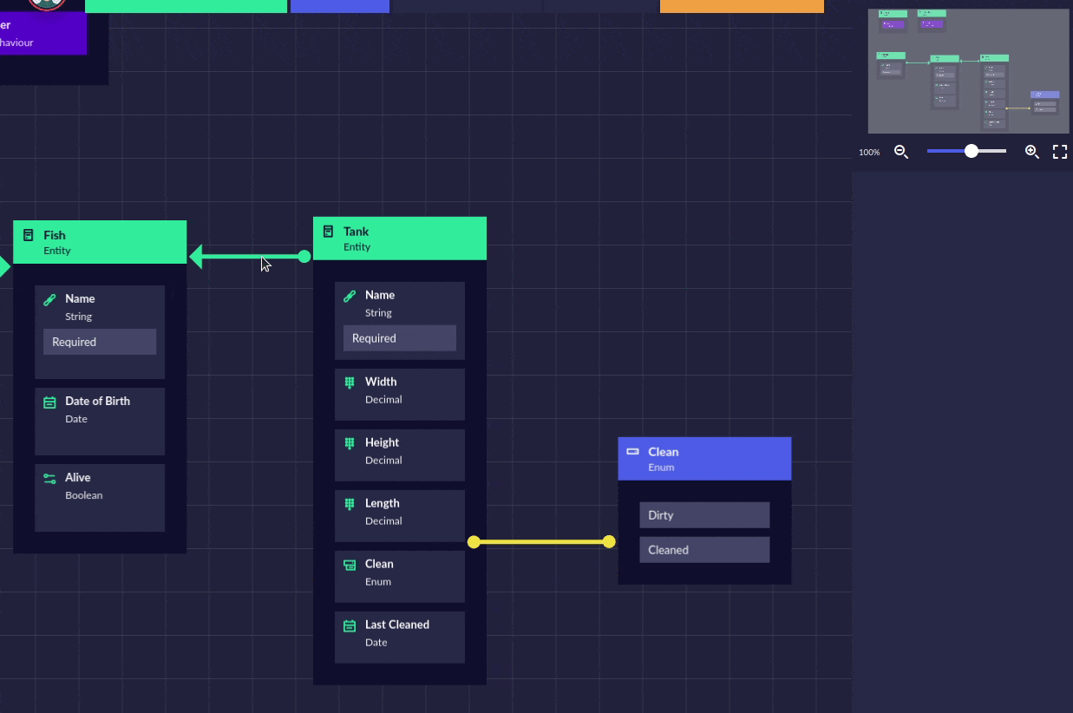Click the zoom in magnifier icon
Image resolution: width=1073 pixels, height=713 pixels.
(1031, 152)
